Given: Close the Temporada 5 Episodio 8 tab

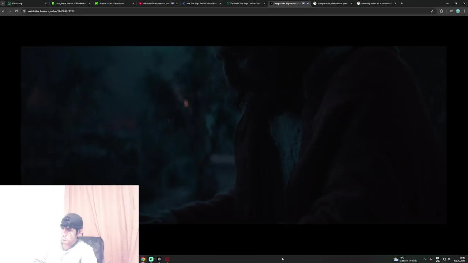Looking at the screenshot, I should pos(308,3).
